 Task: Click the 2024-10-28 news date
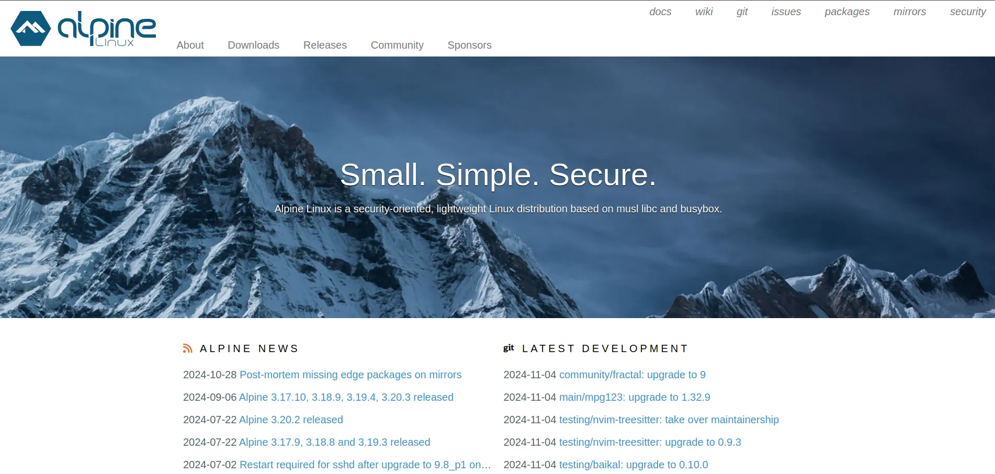tap(210, 375)
